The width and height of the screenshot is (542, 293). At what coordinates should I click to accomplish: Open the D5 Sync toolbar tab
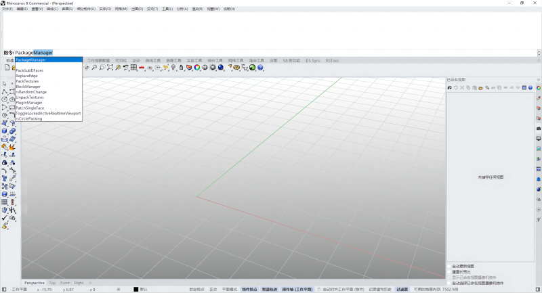pos(313,60)
